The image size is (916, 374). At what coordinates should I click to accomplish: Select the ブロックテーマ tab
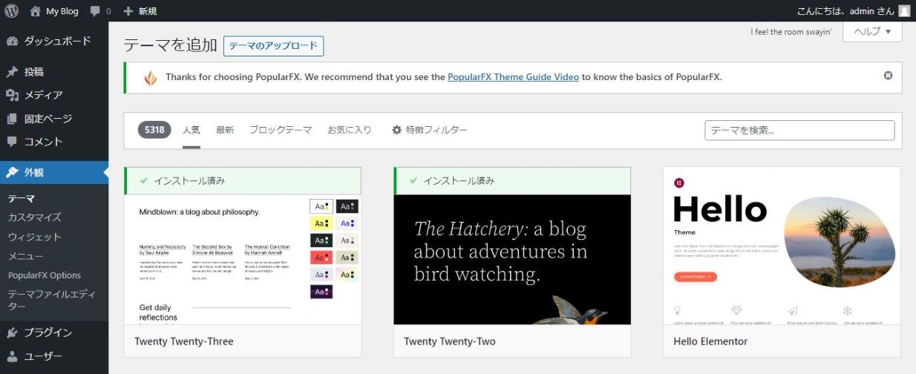pyautogui.click(x=280, y=130)
